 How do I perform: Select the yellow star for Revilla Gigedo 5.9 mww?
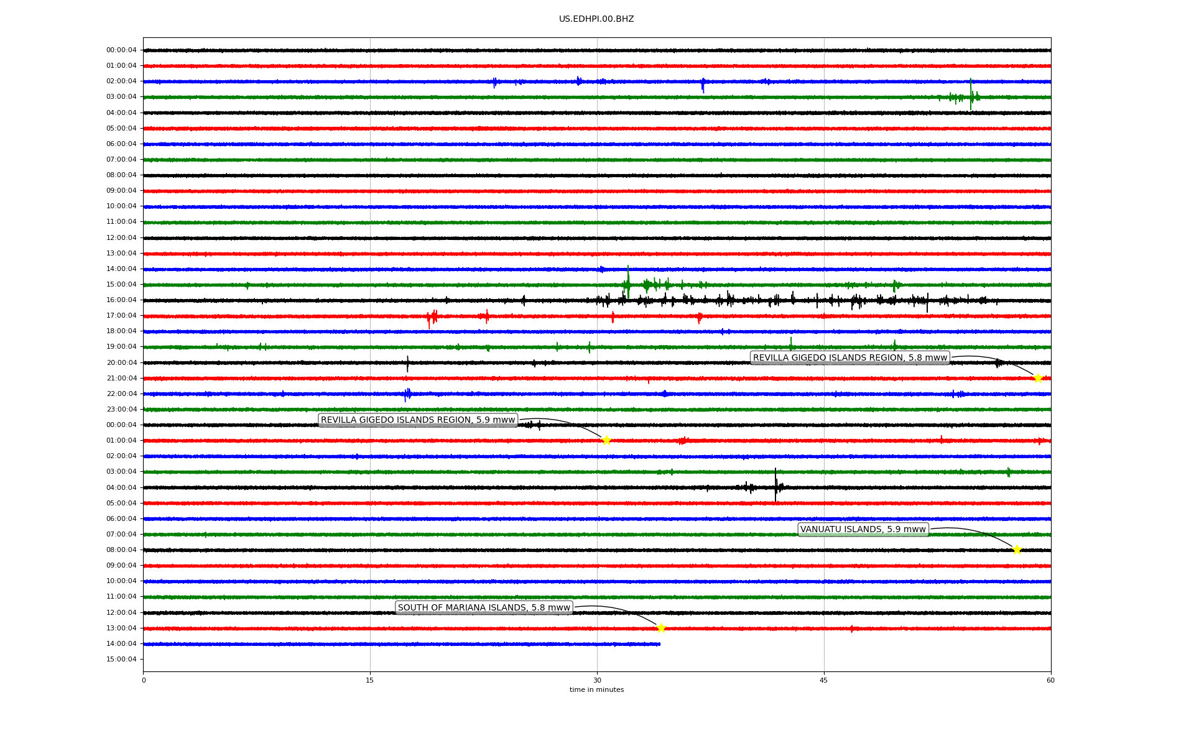point(606,440)
